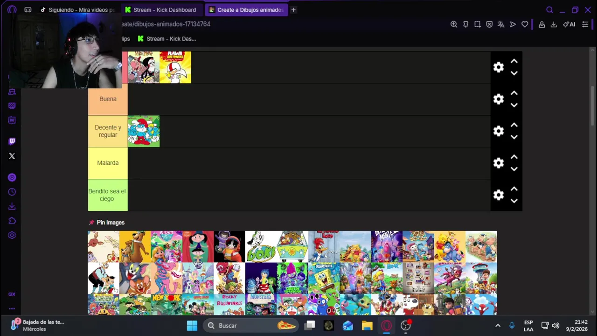The image size is (597, 336).
Task: Move Decente y regular tier down
Action: pos(514,137)
